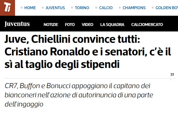
Task: Click the Tuttosport logo icon
Action: pos(7,8)
